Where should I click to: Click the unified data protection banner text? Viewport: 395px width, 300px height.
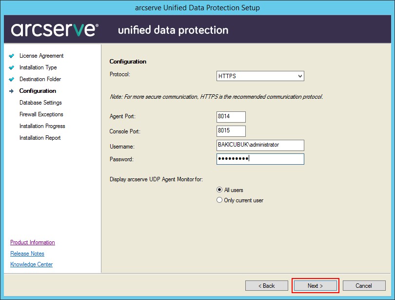click(x=173, y=30)
